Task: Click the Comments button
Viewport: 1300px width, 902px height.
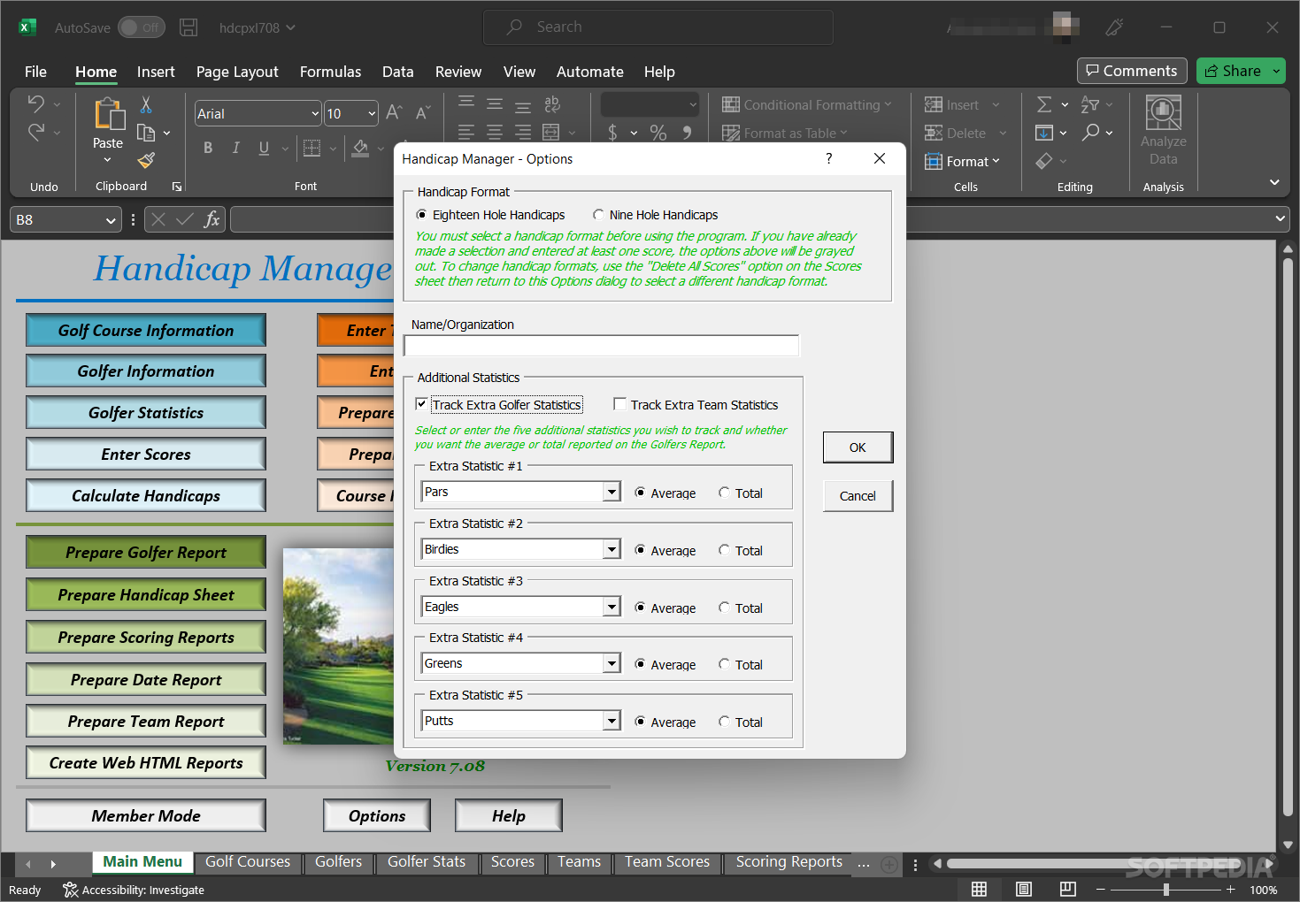Action: tap(1132, 71)
